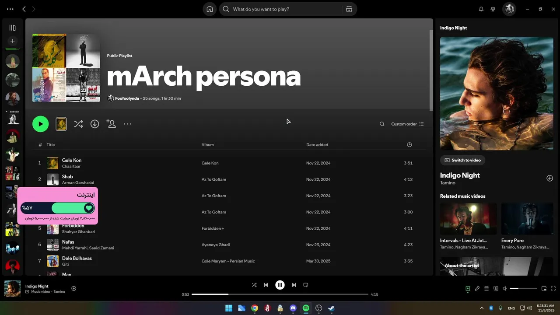Viewport: 560px width, 315px height.
Task: Create a new playlist with plus icon
Action: pos(13,41)
